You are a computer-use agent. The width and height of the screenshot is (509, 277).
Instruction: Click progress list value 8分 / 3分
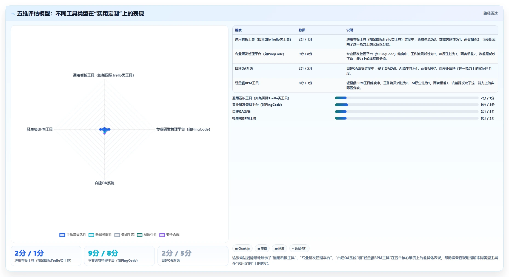488,118
